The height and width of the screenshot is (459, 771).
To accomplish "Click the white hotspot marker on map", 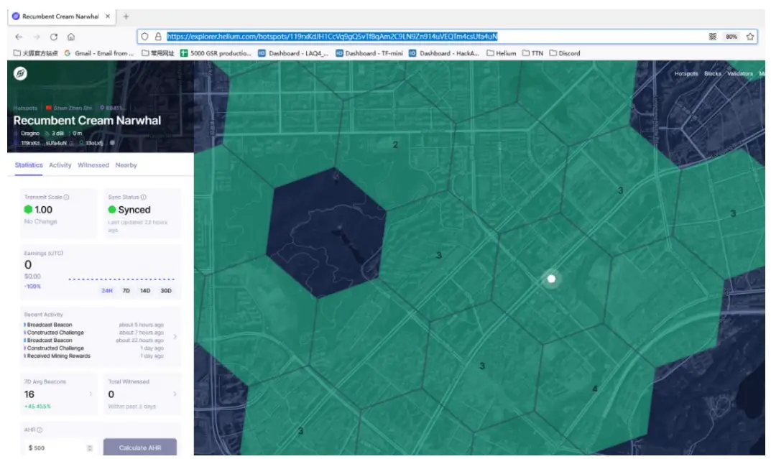I will coord(551,279).
